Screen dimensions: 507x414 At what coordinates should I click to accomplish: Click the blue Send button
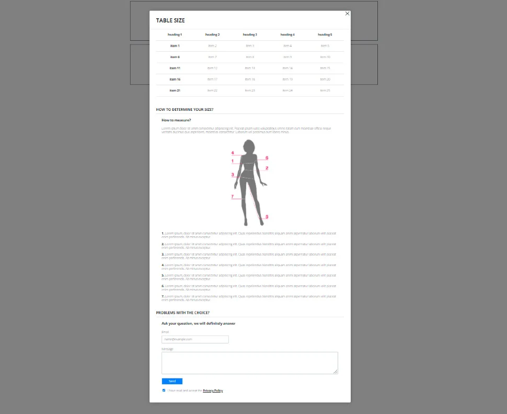pos(172,382)
